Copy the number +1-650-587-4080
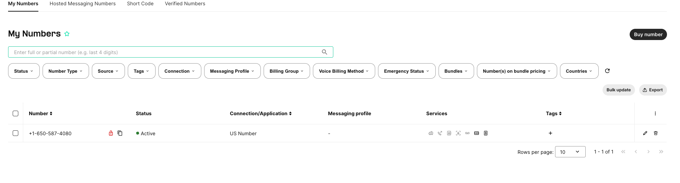This screenshot has height=183, width=680. [x=120, y=133]
